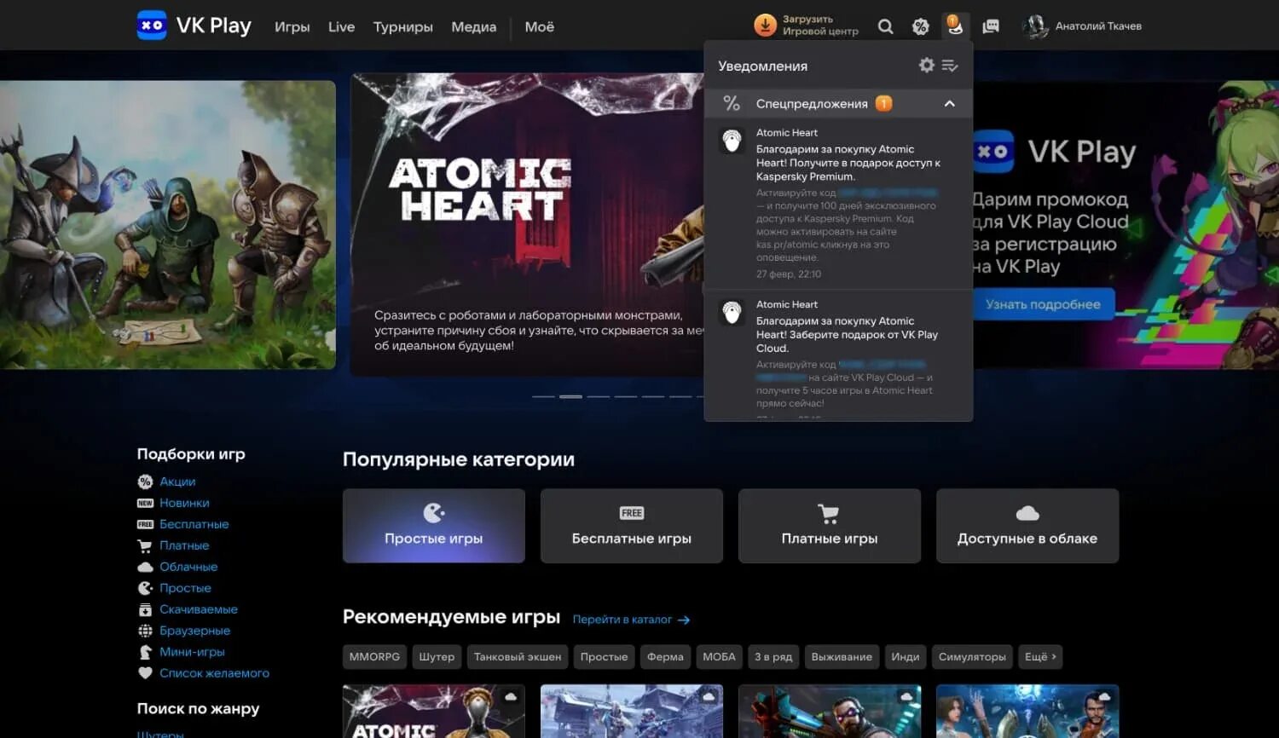Switch to the Турниры section

click(x=402, y=26)
